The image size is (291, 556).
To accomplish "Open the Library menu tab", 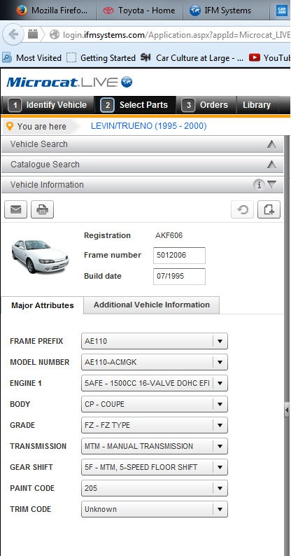I will click(x=257, y=105).
